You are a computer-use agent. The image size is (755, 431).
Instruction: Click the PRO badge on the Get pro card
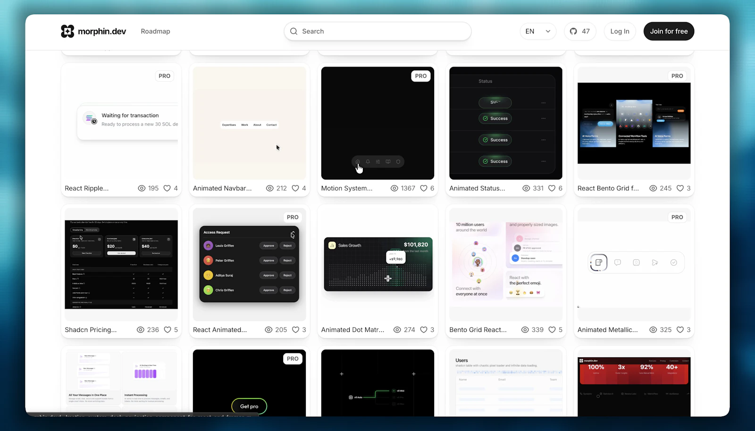293,359
